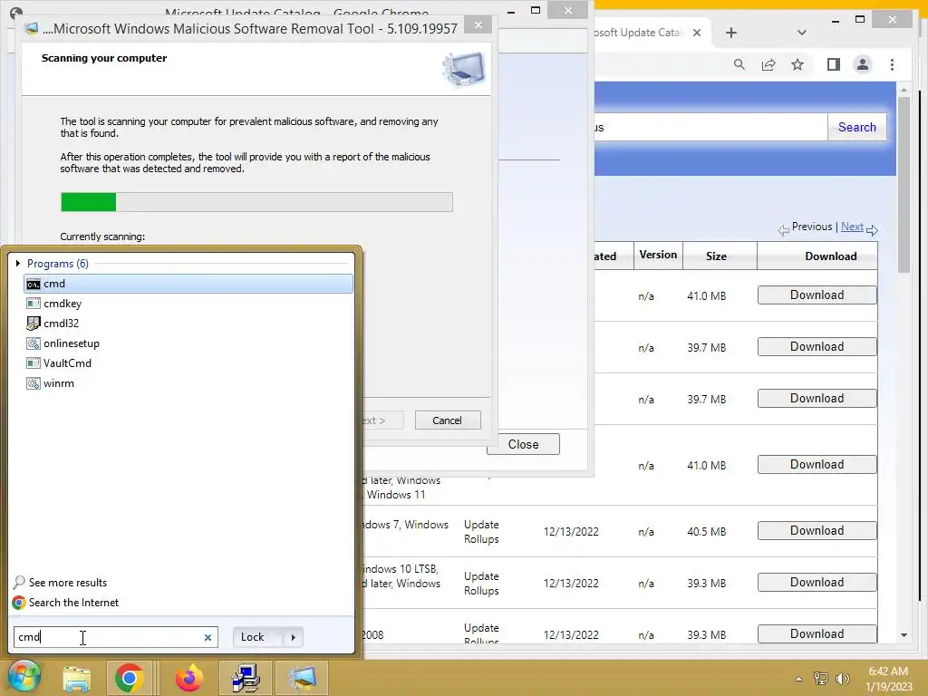Screen dimensions: 928x696
Task: Go to Next results page
Action: tap(852, 227)
